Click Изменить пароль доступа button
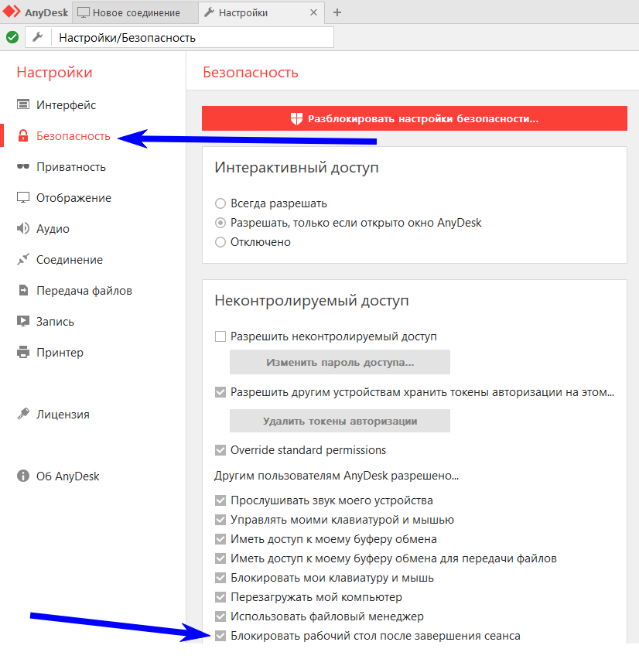Image resolution: width=639 pixels, height=659 pixels. pyautogui.click(x=340, y=362)
